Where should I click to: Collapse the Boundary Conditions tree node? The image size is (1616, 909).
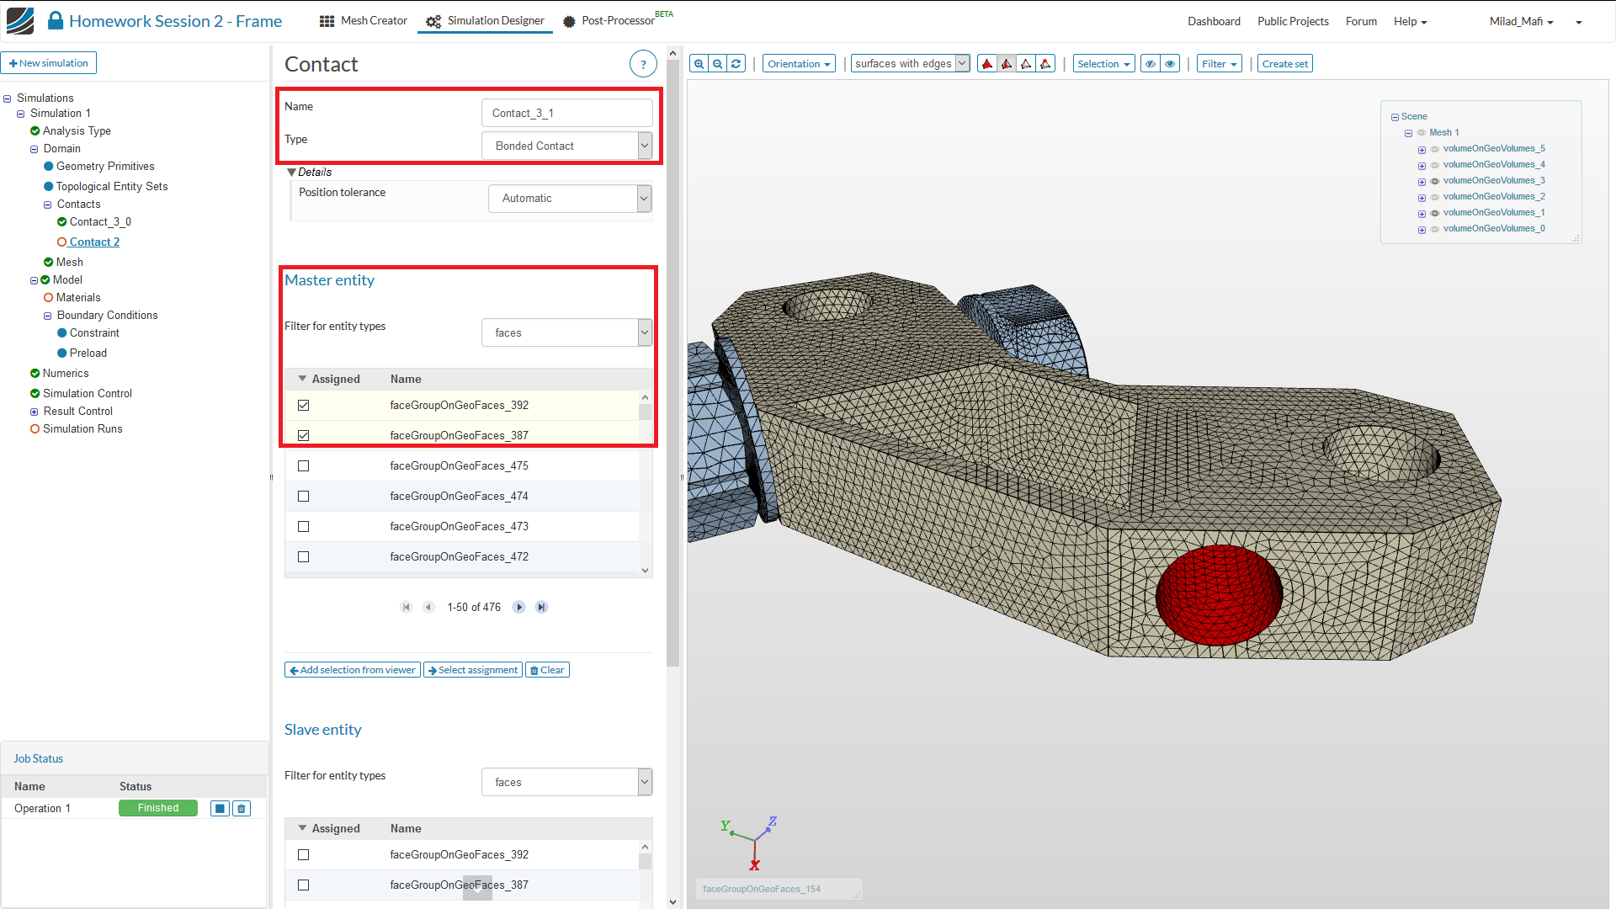[48, 316]
